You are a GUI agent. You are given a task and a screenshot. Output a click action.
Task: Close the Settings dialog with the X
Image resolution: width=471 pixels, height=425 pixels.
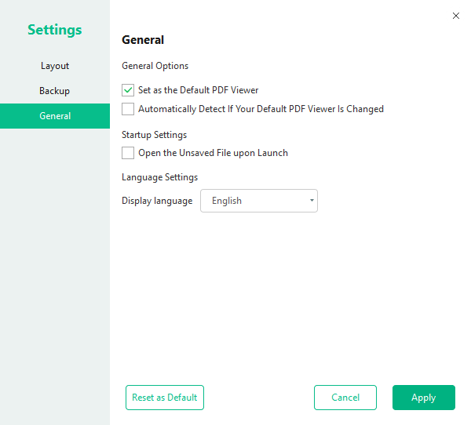456,16
